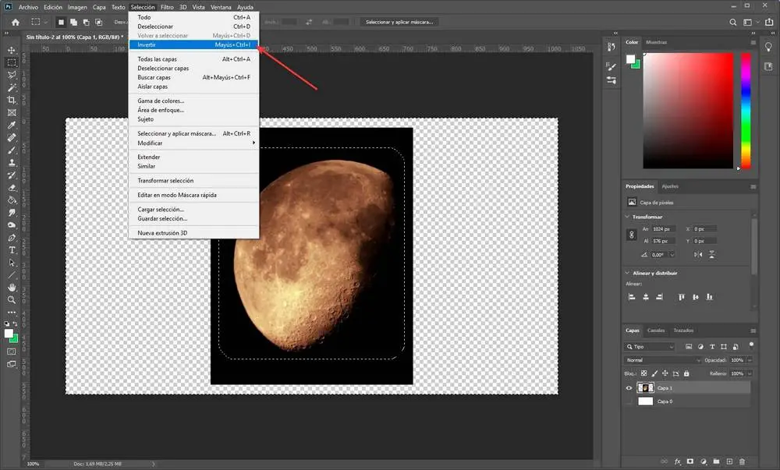Choose the Type (T) tool
This screenshot has width=780, height=470.
pyautogui.click(x=12, y=250)
